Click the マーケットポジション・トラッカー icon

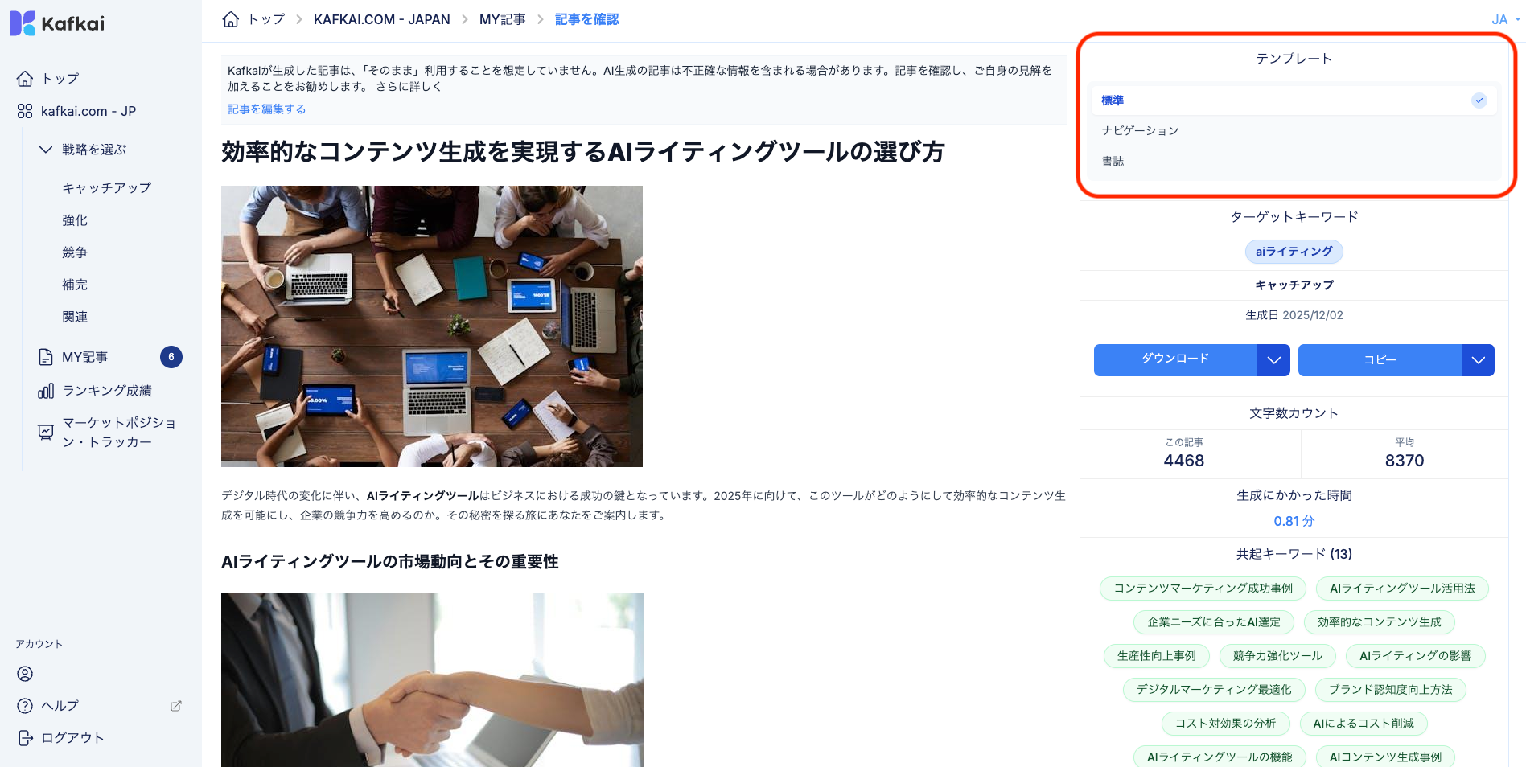click(46, 433)
